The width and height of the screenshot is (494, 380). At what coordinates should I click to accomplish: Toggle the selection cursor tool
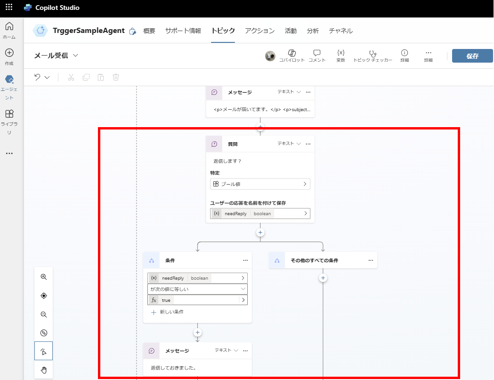pos(43,351)
